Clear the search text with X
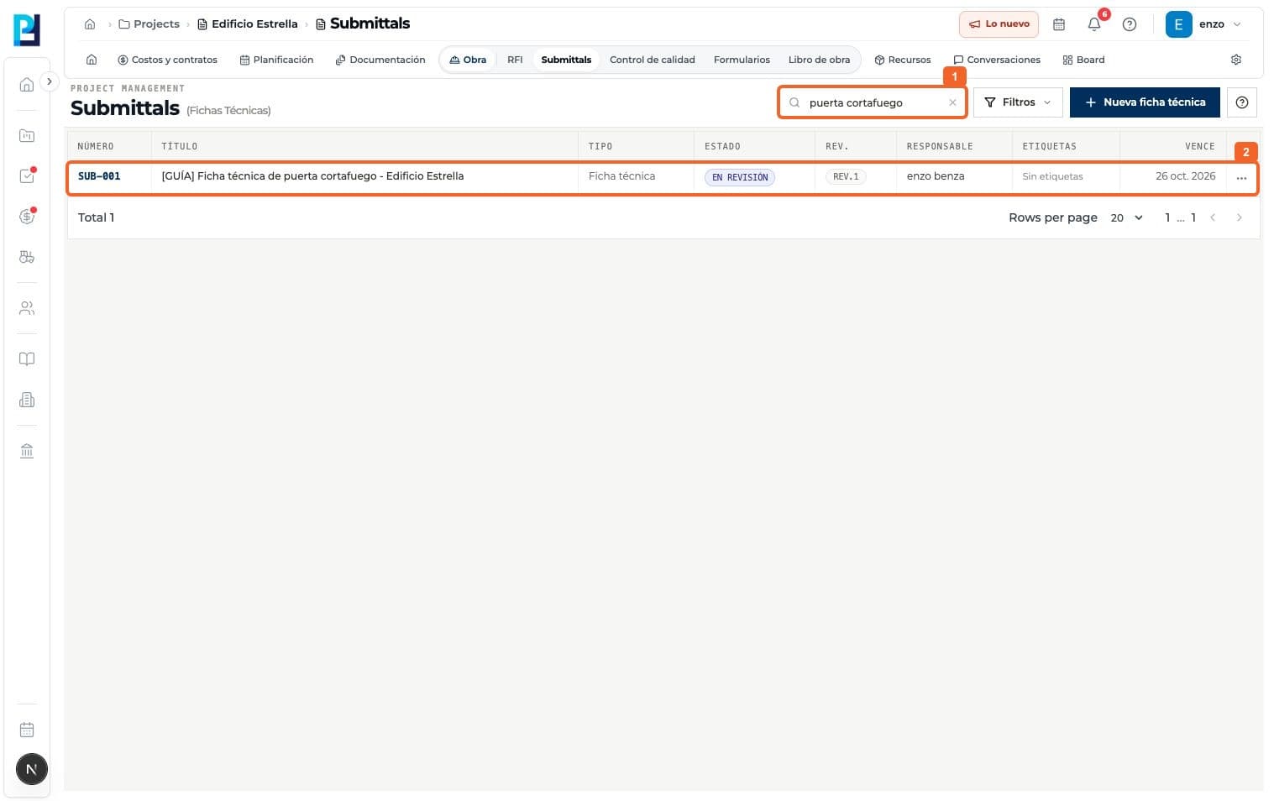1274x801 pixels. pos(952,102)
